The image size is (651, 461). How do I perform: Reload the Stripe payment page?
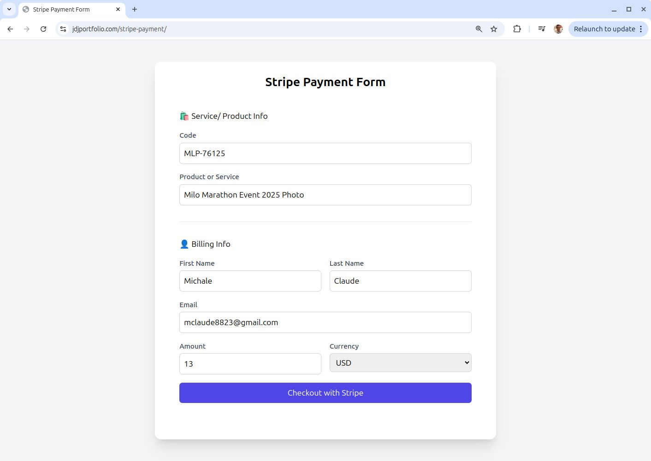[43, 29]
